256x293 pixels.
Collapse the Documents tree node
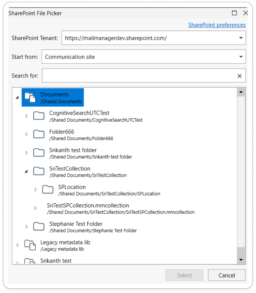tap(17, 97)
